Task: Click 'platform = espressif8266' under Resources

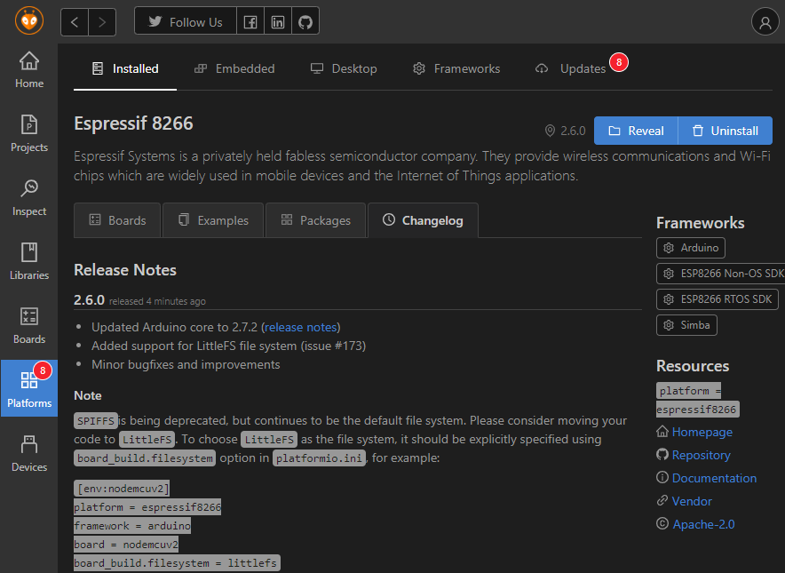Action: click(697, 400)
